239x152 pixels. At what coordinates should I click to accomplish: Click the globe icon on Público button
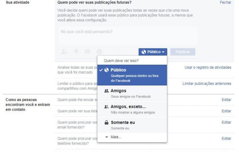[144, 52]
